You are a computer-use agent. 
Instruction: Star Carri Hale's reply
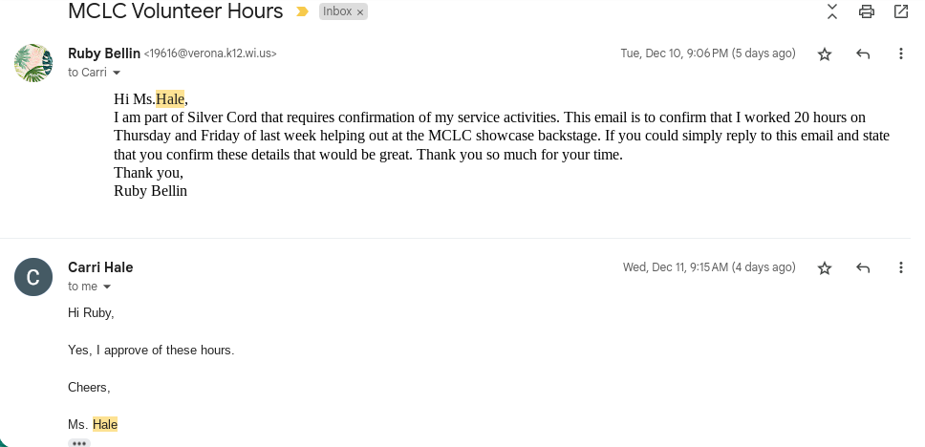[825, 268]
